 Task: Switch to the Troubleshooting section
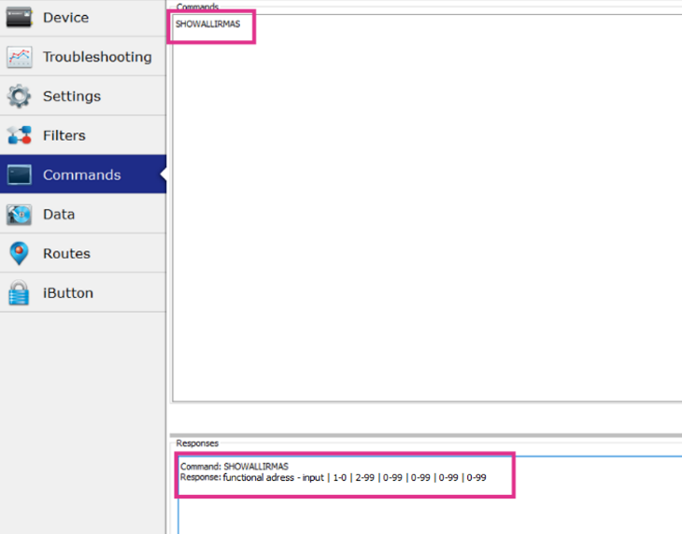click(97, 57)
